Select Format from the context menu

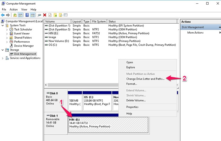click(x=132, y=84)
